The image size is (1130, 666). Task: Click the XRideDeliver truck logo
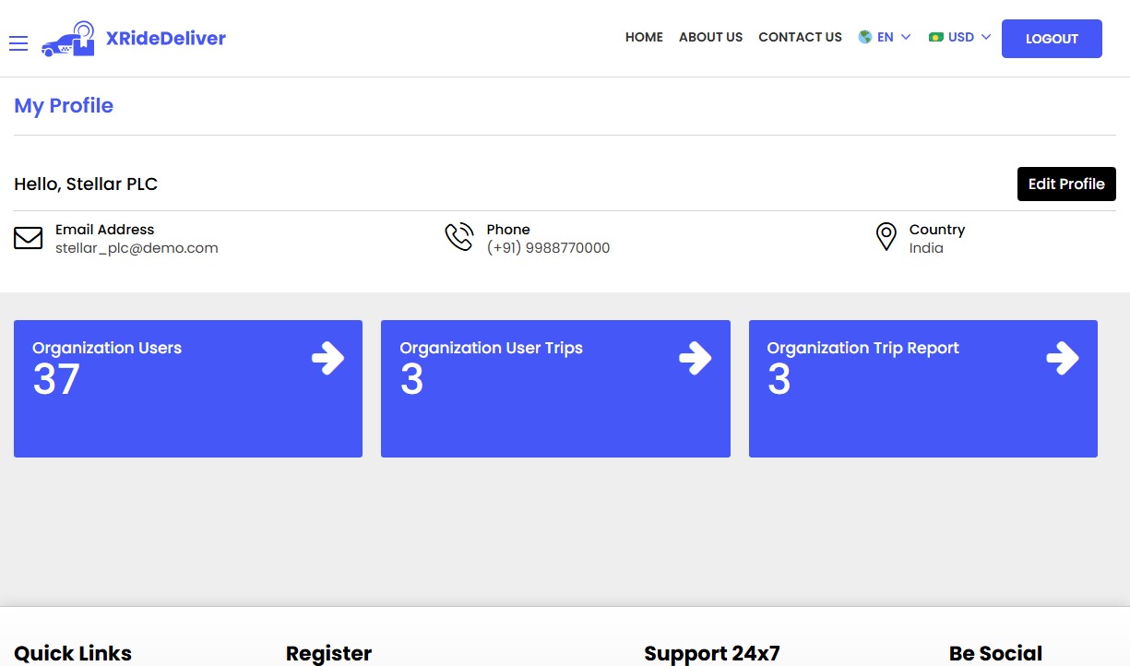click(66, 39)
